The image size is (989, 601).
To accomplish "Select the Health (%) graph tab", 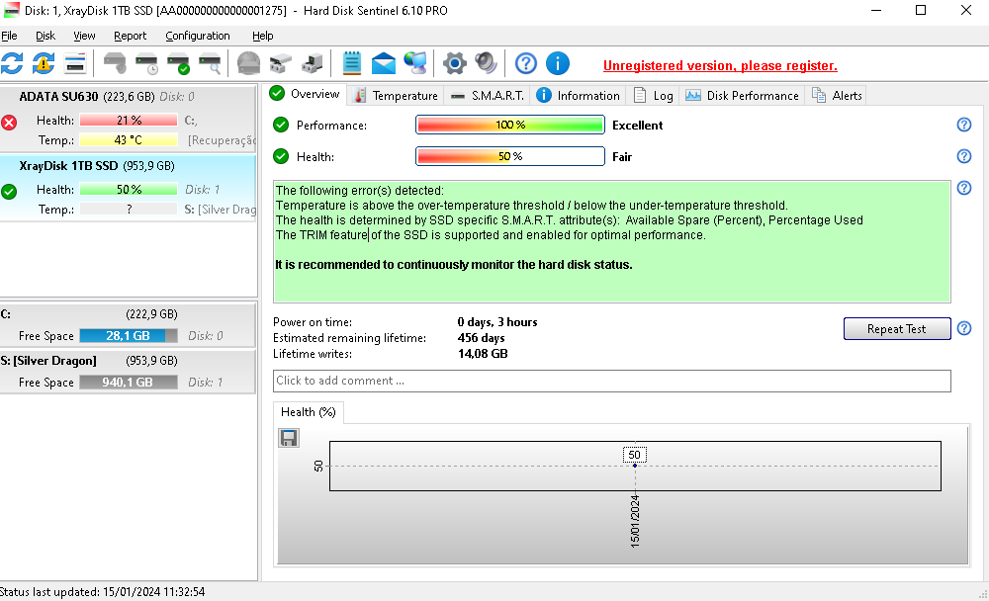I will coord(308,412).
